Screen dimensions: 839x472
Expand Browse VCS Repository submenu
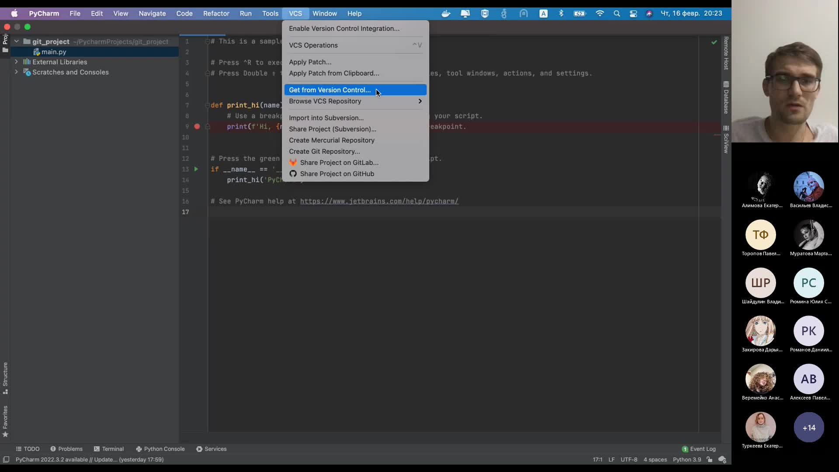coord(355,101)
